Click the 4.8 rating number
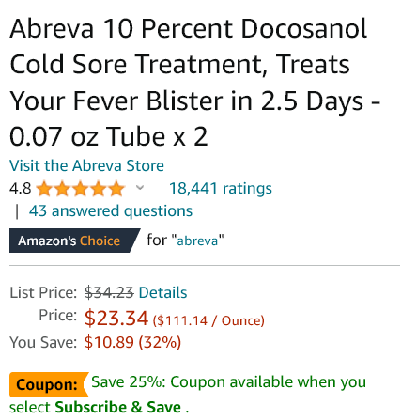The height and width of the screenshot is (420, 401). click(x=21, y=189)
